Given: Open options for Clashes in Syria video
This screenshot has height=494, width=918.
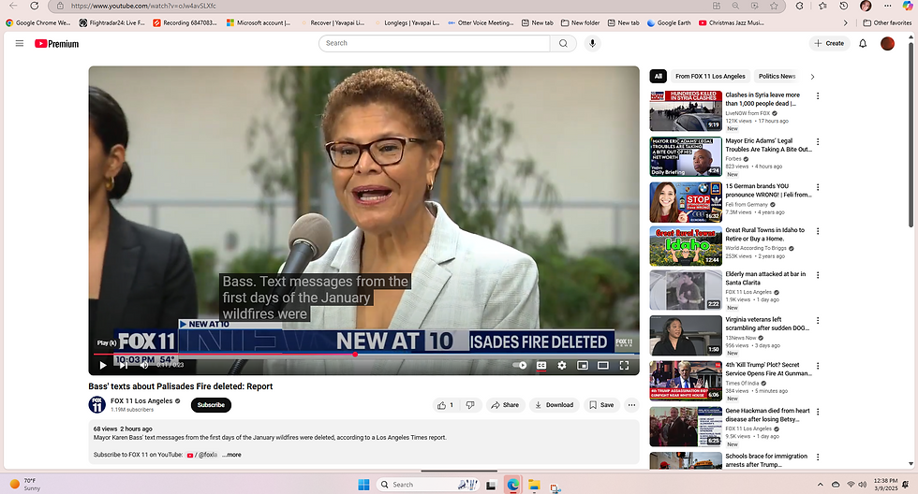Looking at the screenshot, I should tap(818, 95).
